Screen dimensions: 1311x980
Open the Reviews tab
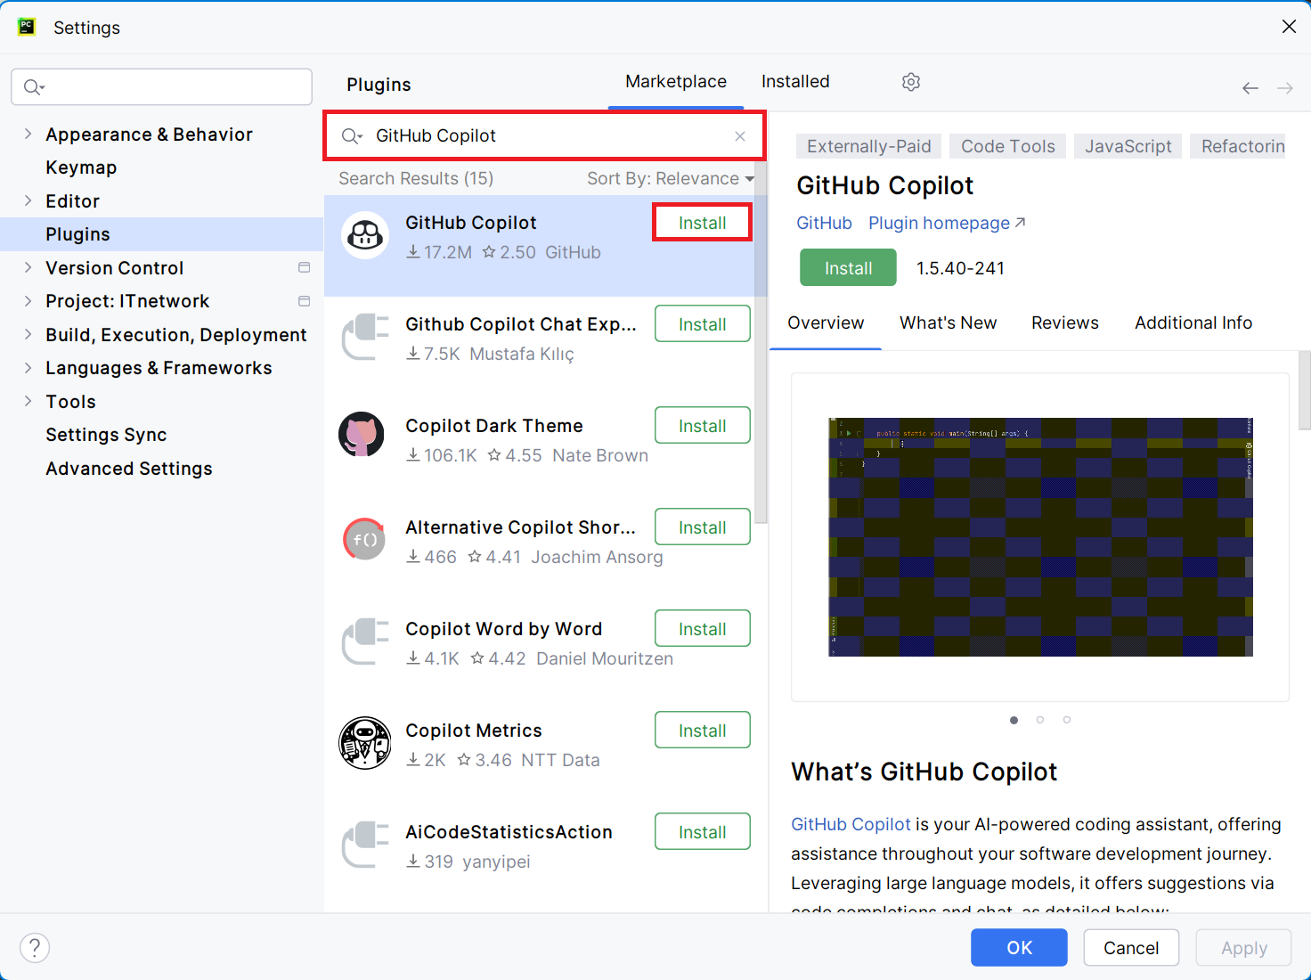1064,323
